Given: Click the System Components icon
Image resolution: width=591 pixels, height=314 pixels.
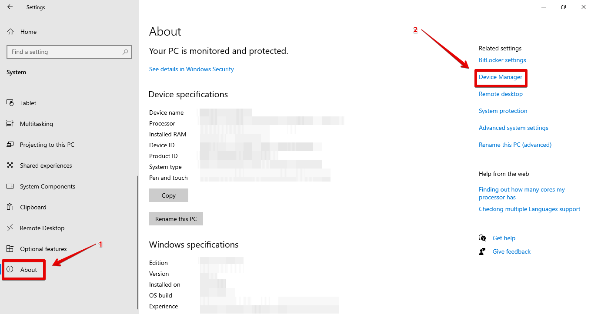Looking at the screenshot, I should point(10,186).
